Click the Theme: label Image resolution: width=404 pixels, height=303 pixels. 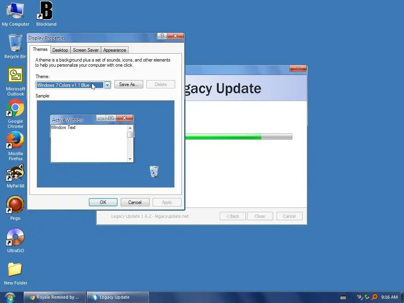click(43, 77)
